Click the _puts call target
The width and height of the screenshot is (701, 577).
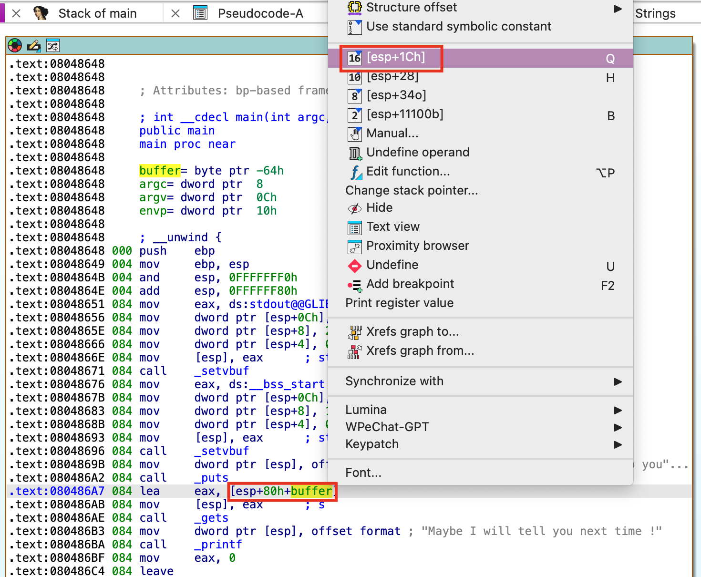click(211, 478)
